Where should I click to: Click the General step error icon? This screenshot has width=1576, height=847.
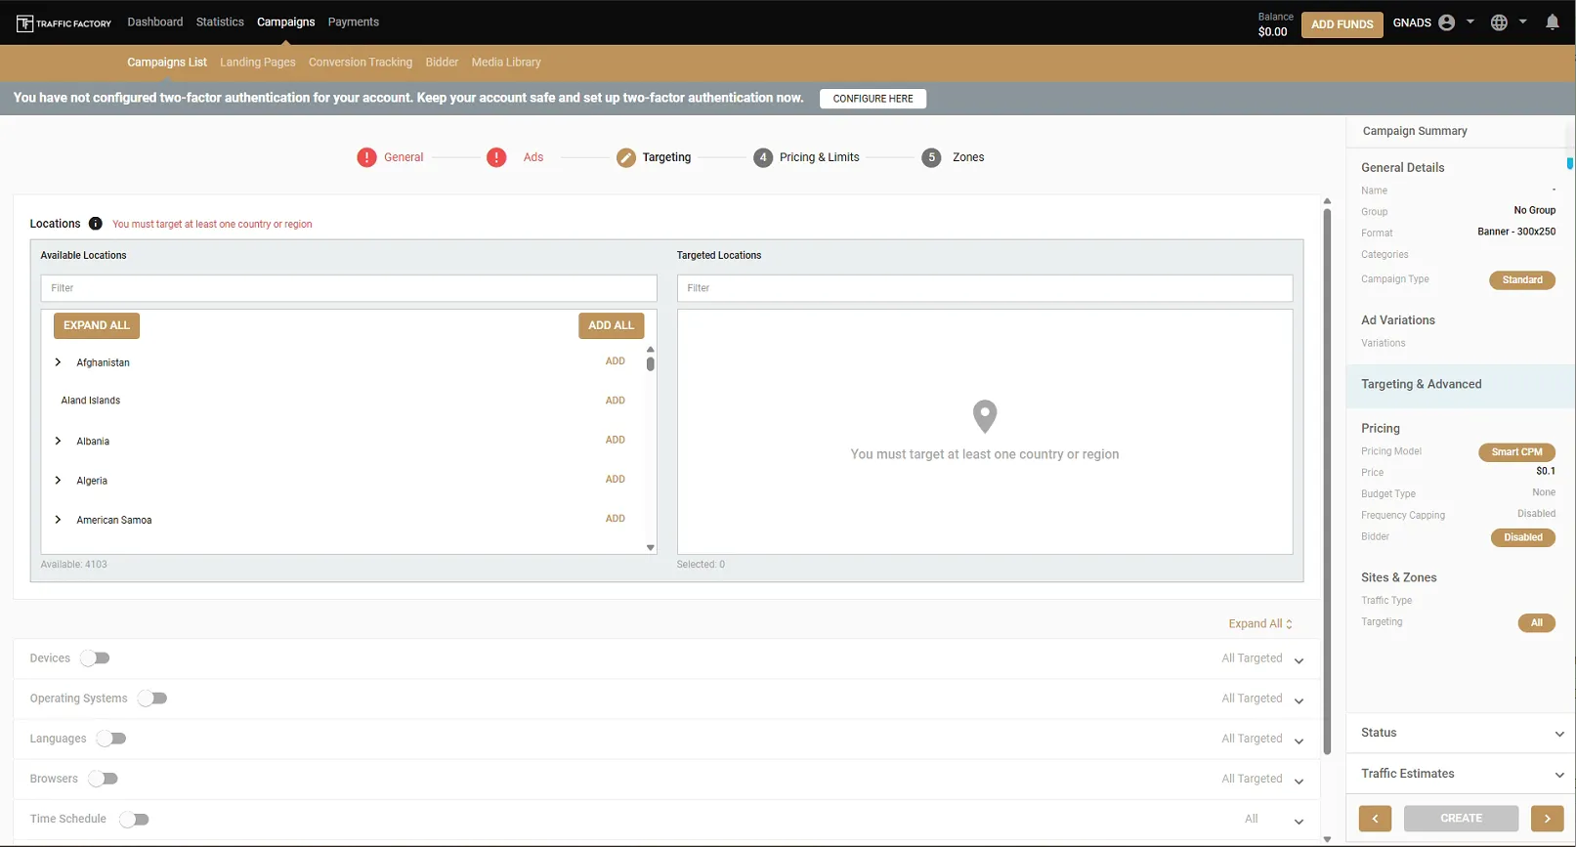pos(366,157)
